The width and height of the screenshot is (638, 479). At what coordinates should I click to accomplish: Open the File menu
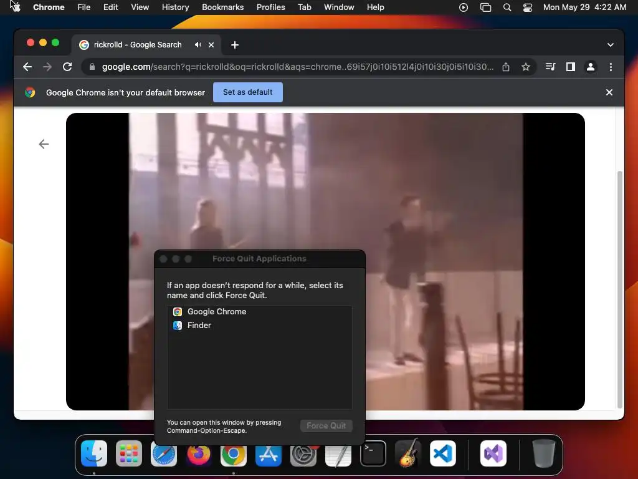pos(84,7)
